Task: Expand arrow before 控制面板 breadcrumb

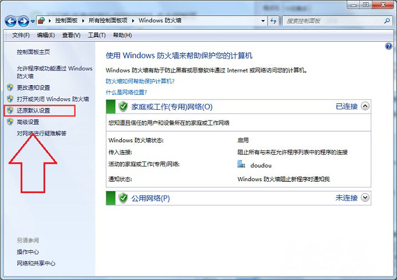Action: [x=50, y=21]
